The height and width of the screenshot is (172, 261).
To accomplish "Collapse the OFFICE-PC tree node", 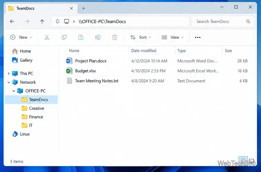I will point(14,91).
